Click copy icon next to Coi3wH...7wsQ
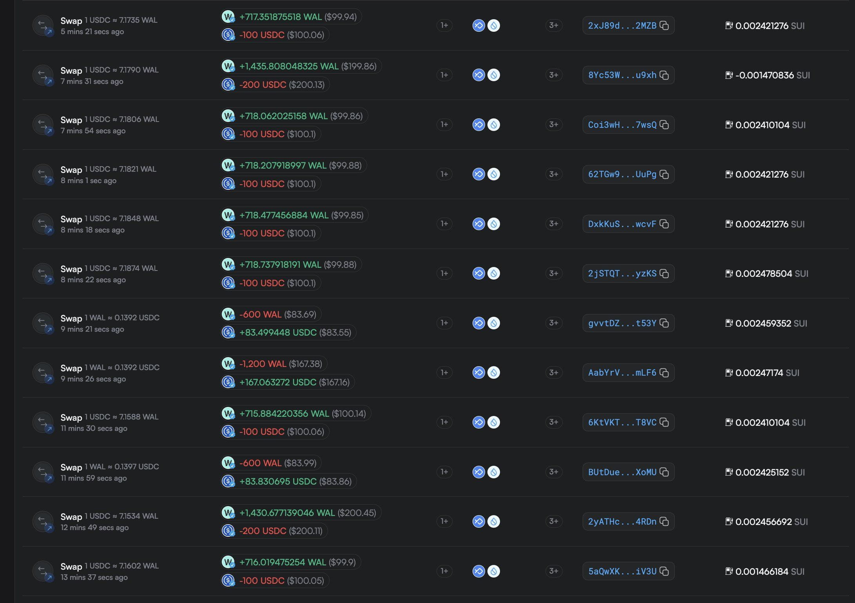 664,125
